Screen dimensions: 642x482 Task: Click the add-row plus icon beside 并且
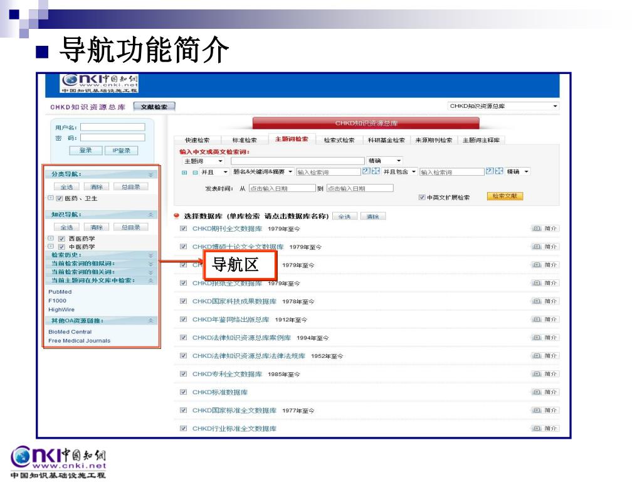(x=185, y=173)
